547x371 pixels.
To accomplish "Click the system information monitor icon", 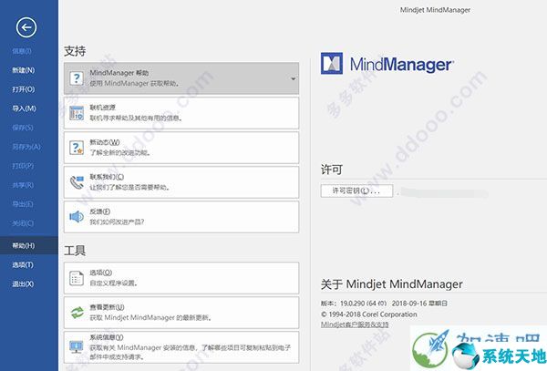I will [77, 347].
